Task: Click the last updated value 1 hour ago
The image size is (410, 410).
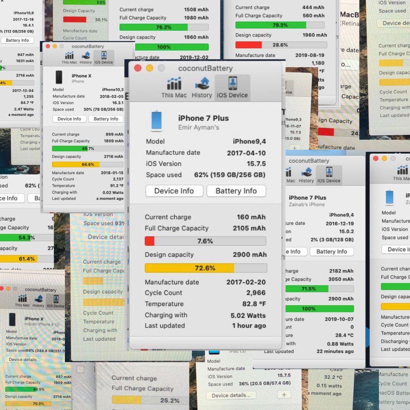Action: [x=249, y=326]
